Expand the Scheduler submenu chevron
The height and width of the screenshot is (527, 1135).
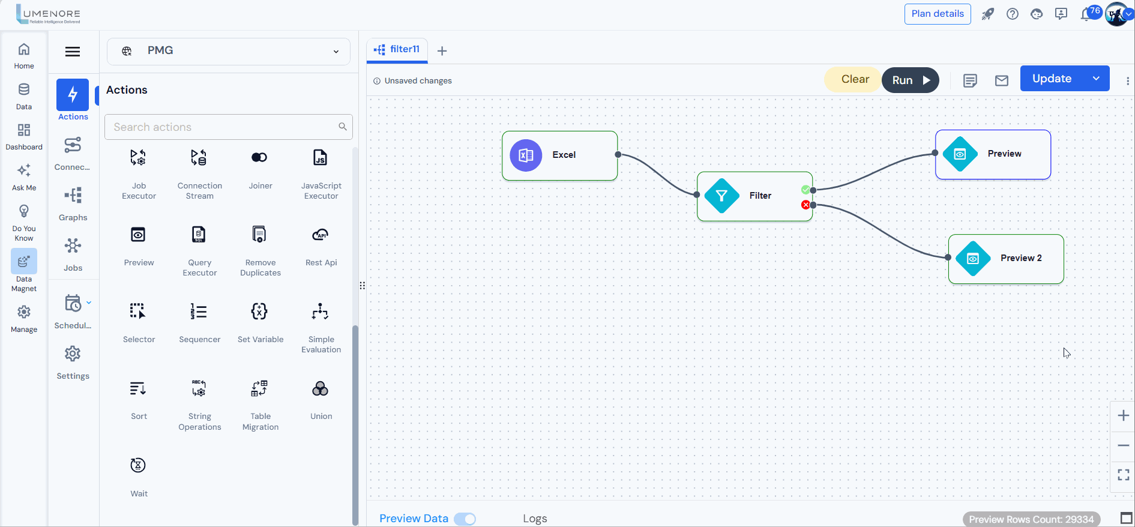pos(89,303)
